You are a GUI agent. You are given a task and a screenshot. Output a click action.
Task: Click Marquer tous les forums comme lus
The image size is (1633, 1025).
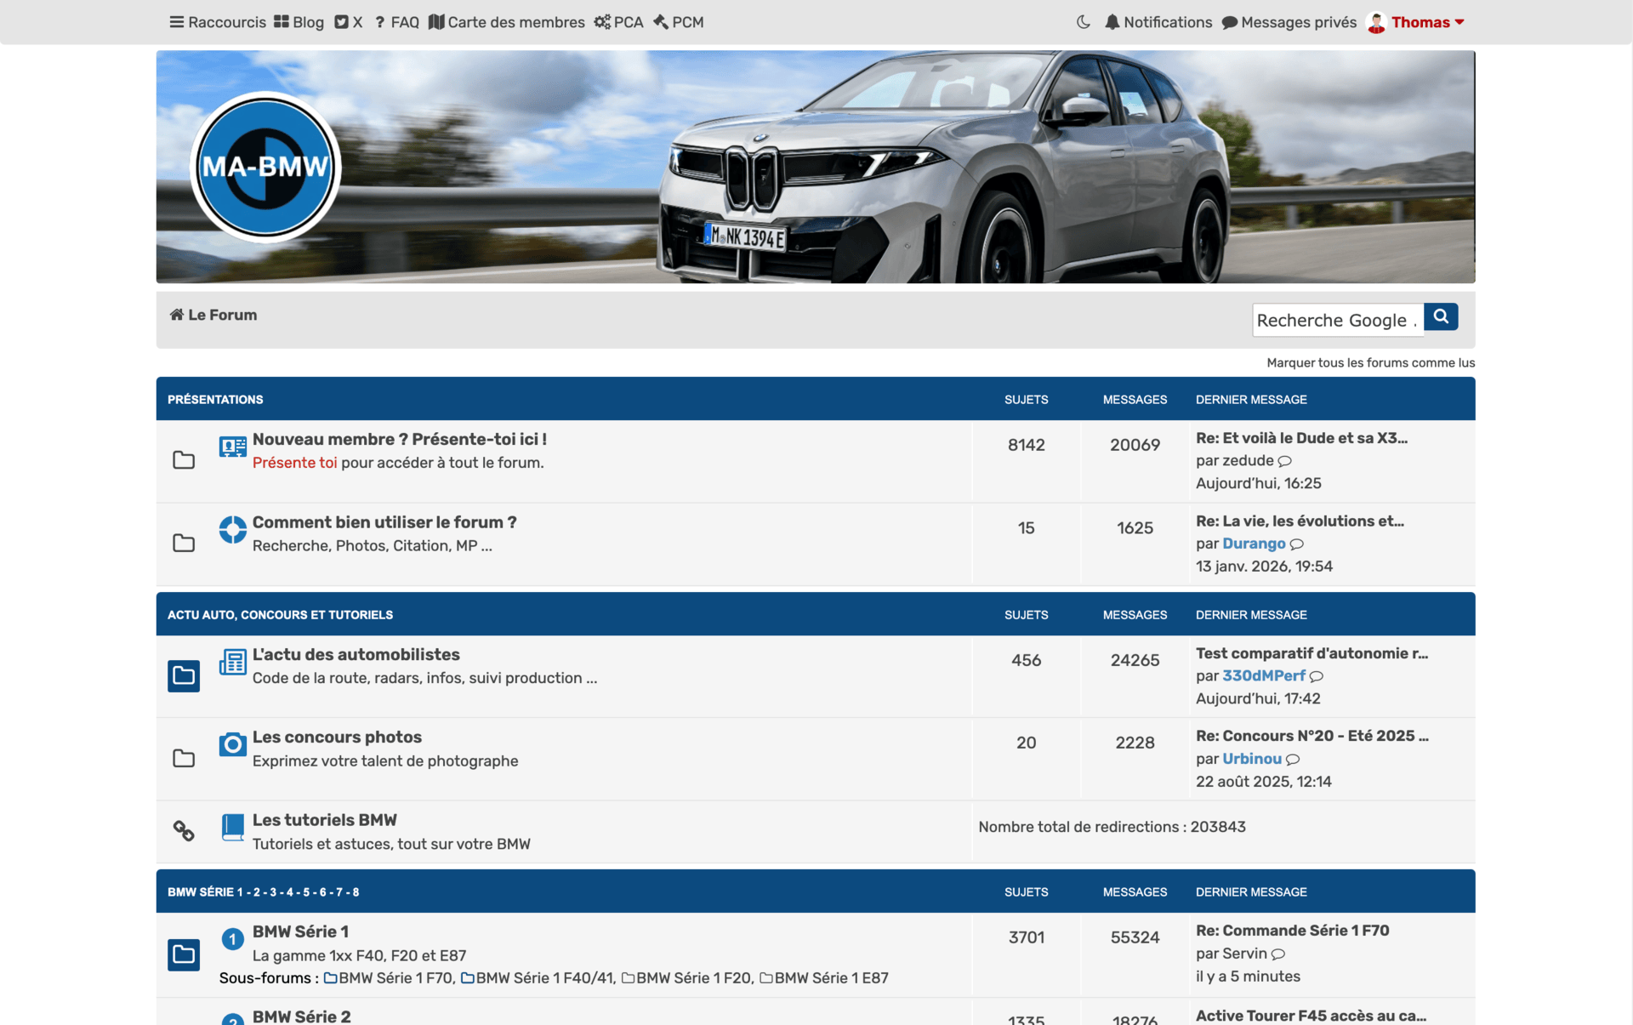[1371, 362]
